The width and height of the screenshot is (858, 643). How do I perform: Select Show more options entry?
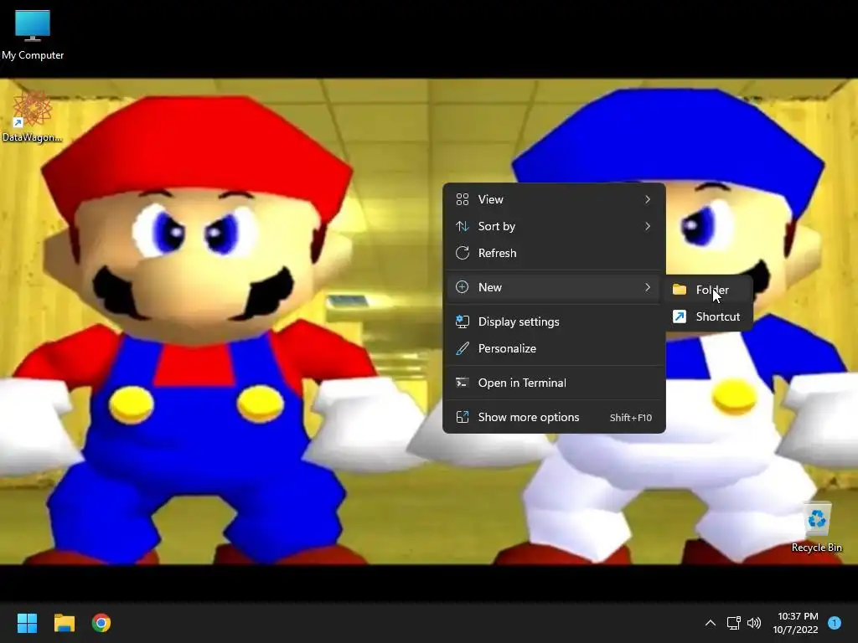[x=554, y=418]
